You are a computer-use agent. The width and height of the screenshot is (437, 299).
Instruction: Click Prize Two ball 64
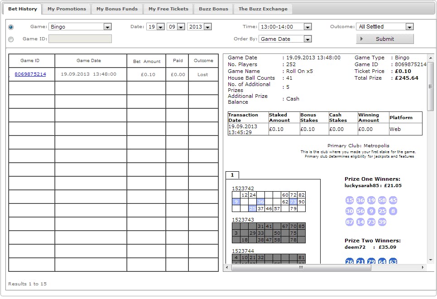[x=382, y=261]
